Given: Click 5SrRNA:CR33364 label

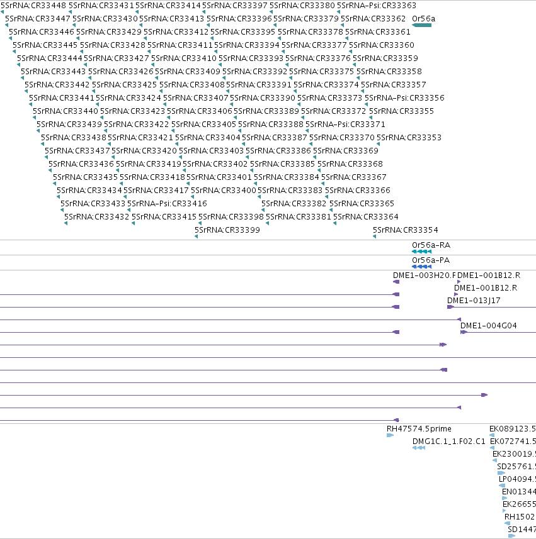Looking at the screenshot, I should point(366,216).
